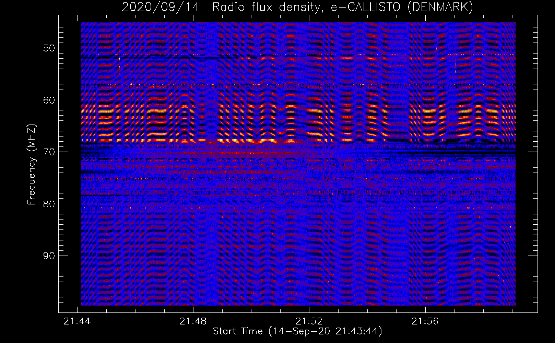The image size is (555, 343).
Task: Click the "Frequency (MHZ)" axis label
Action: (x=32, y=165)
